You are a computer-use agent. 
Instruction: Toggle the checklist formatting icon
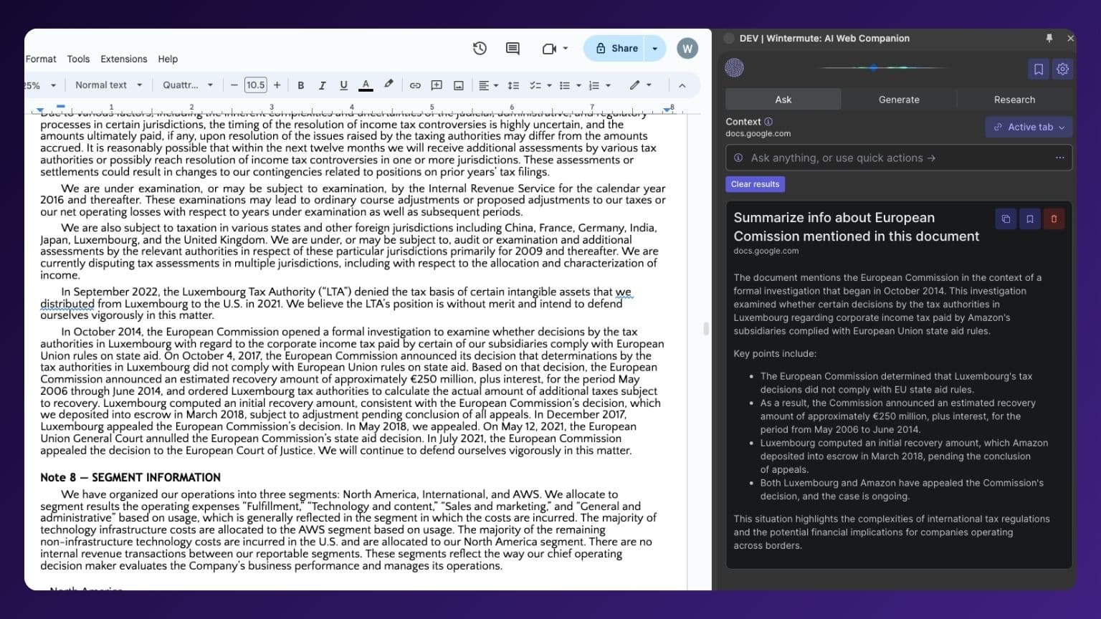point(535,85)
